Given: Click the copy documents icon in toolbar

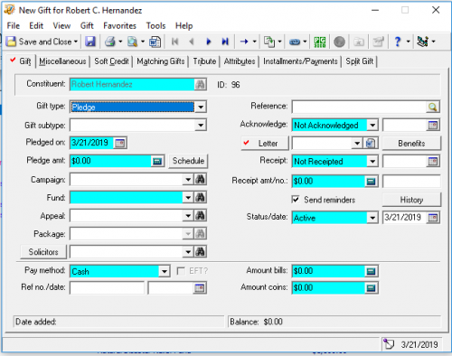Looking at the screenshot, I should click(x=269, y=42).
